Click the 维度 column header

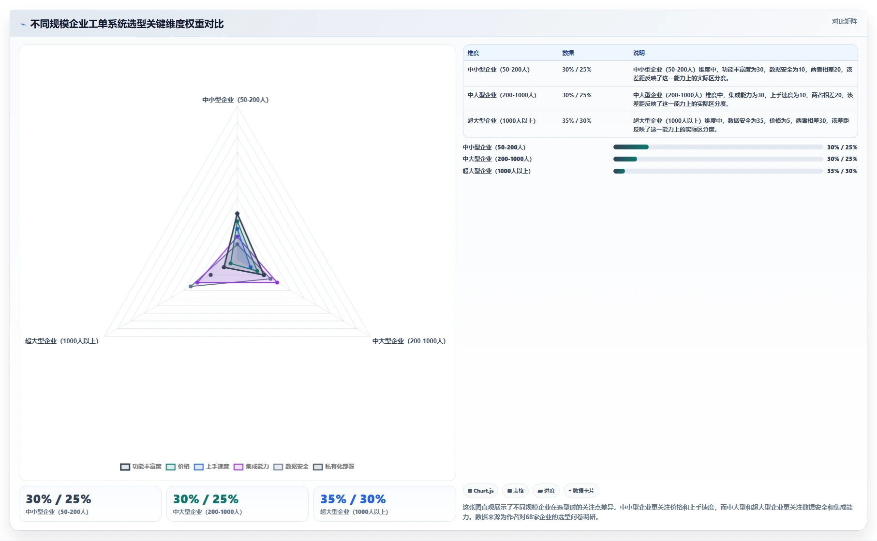[473, 53]
